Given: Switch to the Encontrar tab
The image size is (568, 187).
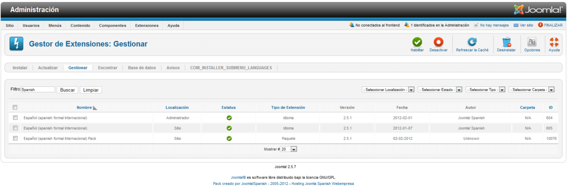Looking at the screenshot, I should (x=107, y=68).
